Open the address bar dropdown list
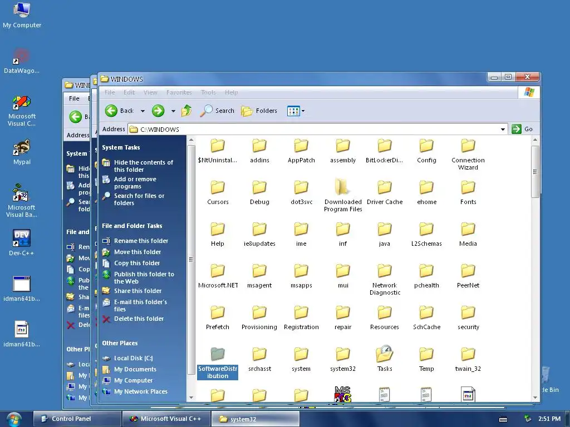This screenshot has width=570, height=427. pos(503,129)
